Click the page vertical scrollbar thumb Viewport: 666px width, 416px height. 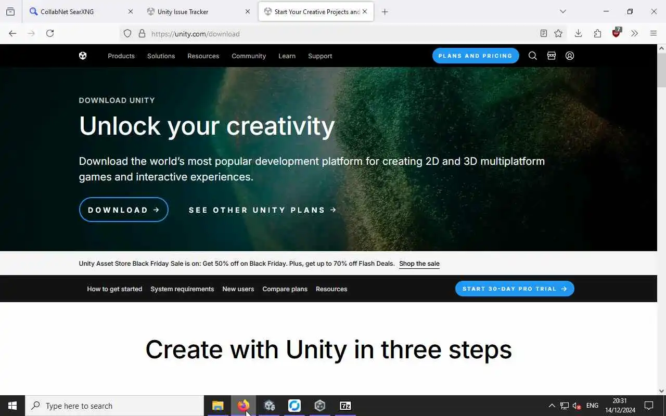click(661, 70)
